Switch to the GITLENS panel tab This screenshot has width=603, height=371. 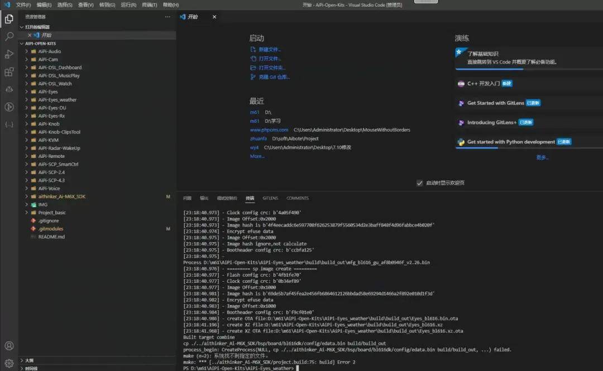(270, 199)
